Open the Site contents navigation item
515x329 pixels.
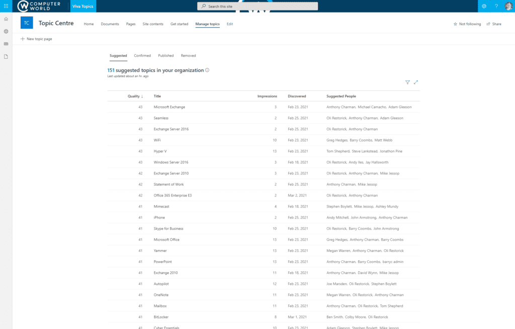click(x=153, y=24)
